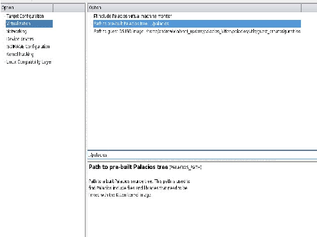The height and width of the screenshot is (237, 317).
Task: Select ISOIMAGE Configuration entry
Action: (28, 46)
